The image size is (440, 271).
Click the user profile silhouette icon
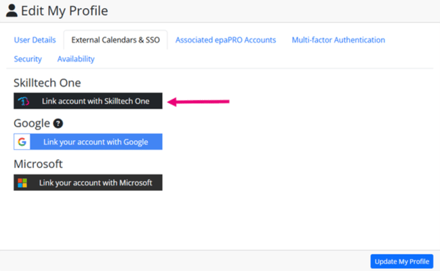(x=12, y=11)
